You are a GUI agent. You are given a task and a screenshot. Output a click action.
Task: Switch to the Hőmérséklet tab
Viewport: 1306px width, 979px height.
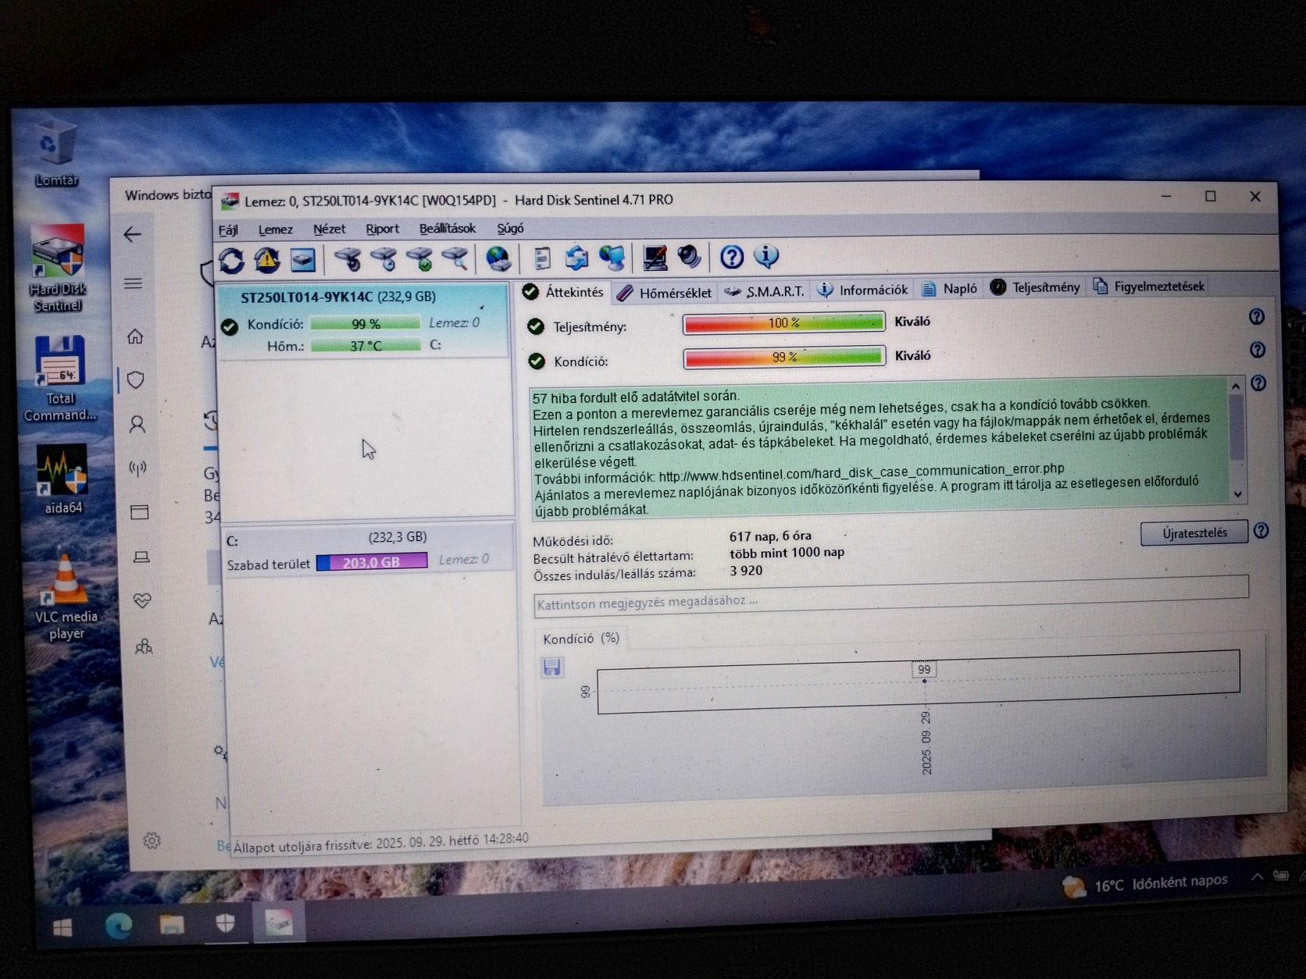tap(665, 293)
